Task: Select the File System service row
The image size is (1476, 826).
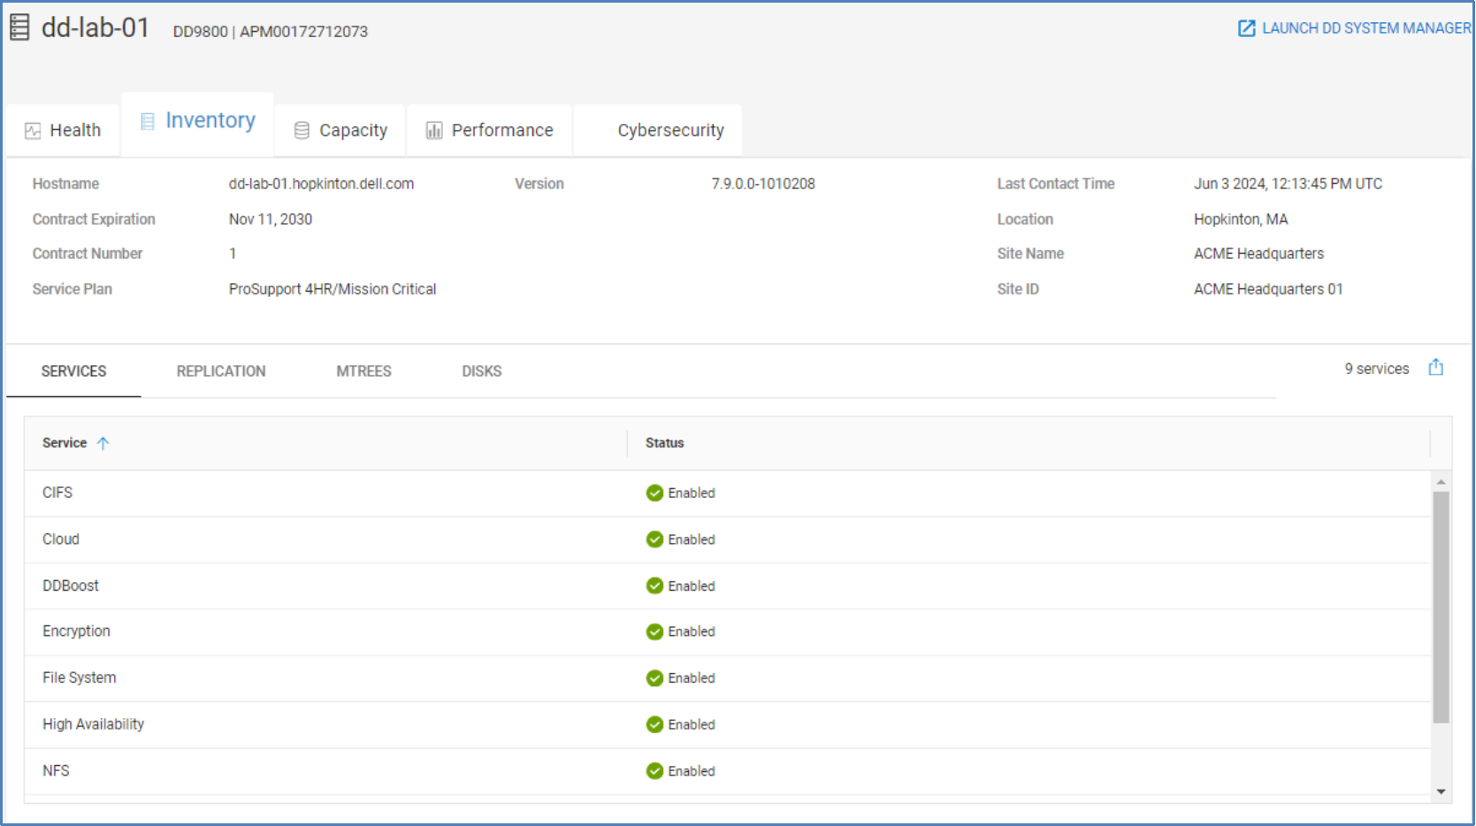Action: point(728,678)
